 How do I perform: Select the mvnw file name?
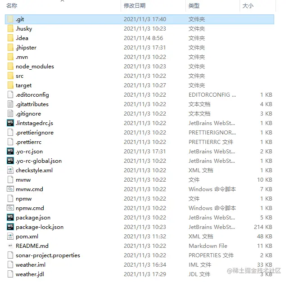23,180
